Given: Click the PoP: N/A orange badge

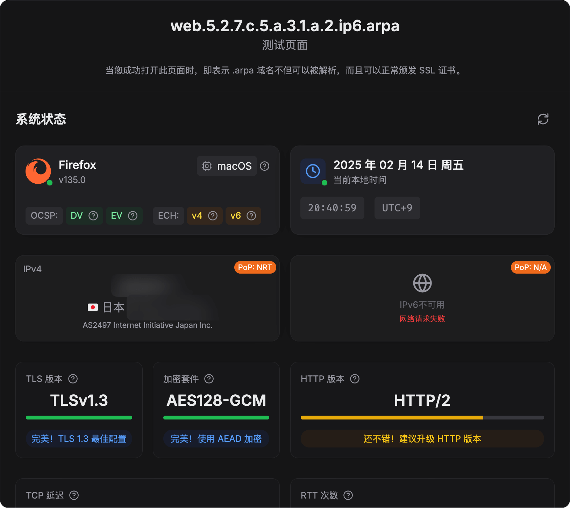Looking at the screenshot, I should coord(530,267).
